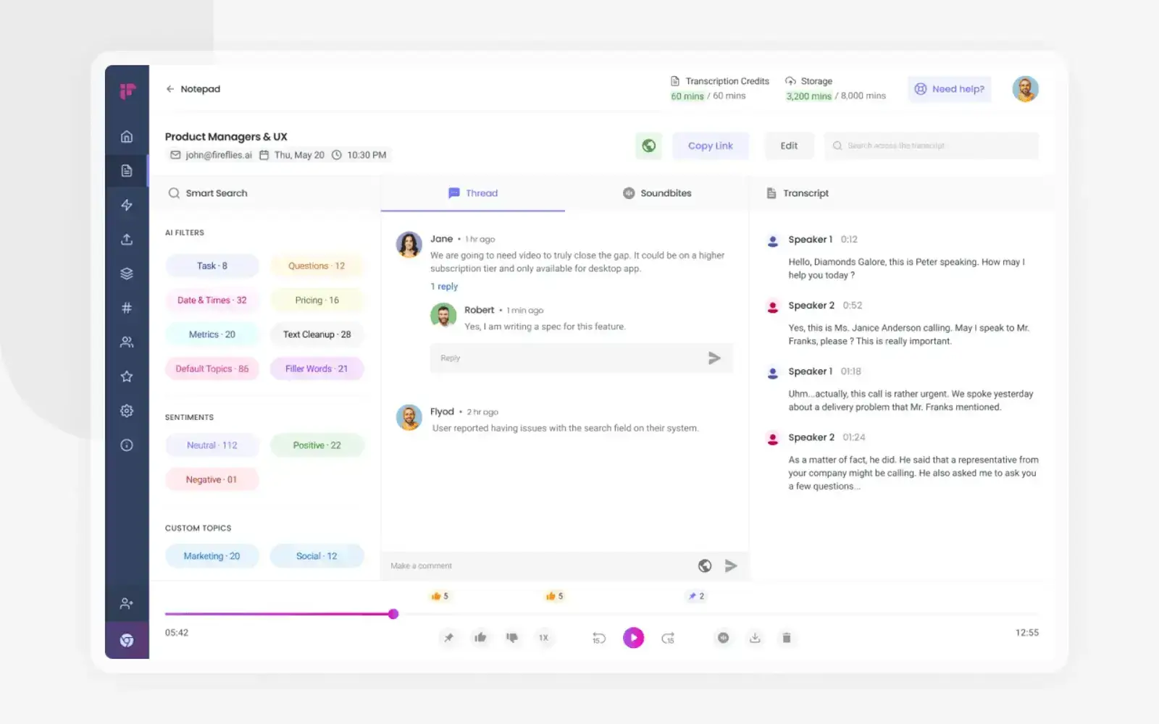This screenshot has height=724, width=1159.
Task: Toggle the Text Cleanup · 28 filter
Action: click(317, 334)
